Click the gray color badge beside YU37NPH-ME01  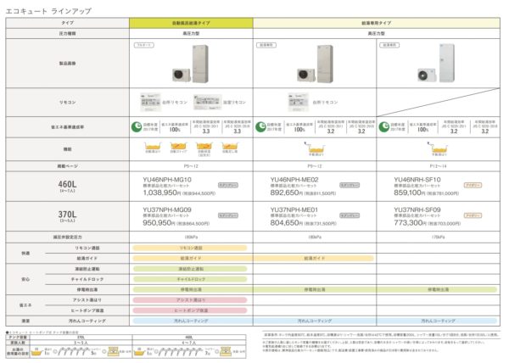(x=350, y=215)
